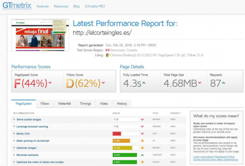Click the What do my scores mean? heading
Image resolution: width=245 pixels, height=166 pixels.
(216, 116)
